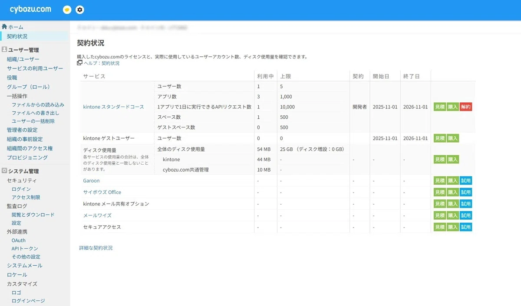This screenshot has width=521, height=306.
Task: Open kintone スタンダードコース link
Action: coord(113,107)
